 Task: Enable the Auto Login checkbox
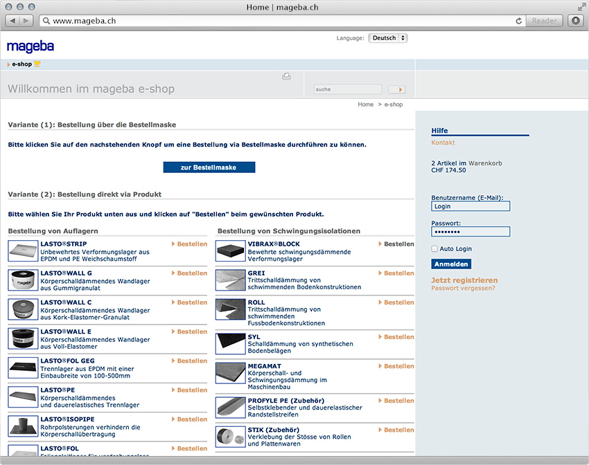point(434,248)
